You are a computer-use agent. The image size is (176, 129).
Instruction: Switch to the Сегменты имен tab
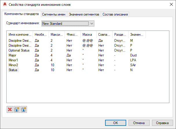pos(54,14)
